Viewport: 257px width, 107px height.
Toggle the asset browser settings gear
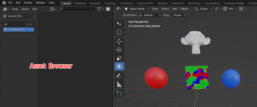(x=108, y=9)
